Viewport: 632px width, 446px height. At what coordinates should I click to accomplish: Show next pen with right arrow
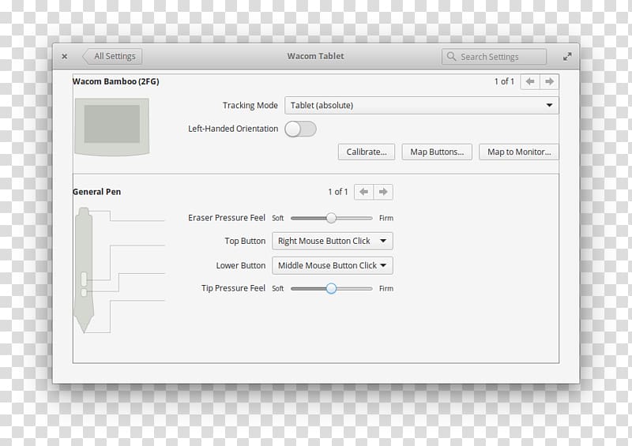coord(383,192)
